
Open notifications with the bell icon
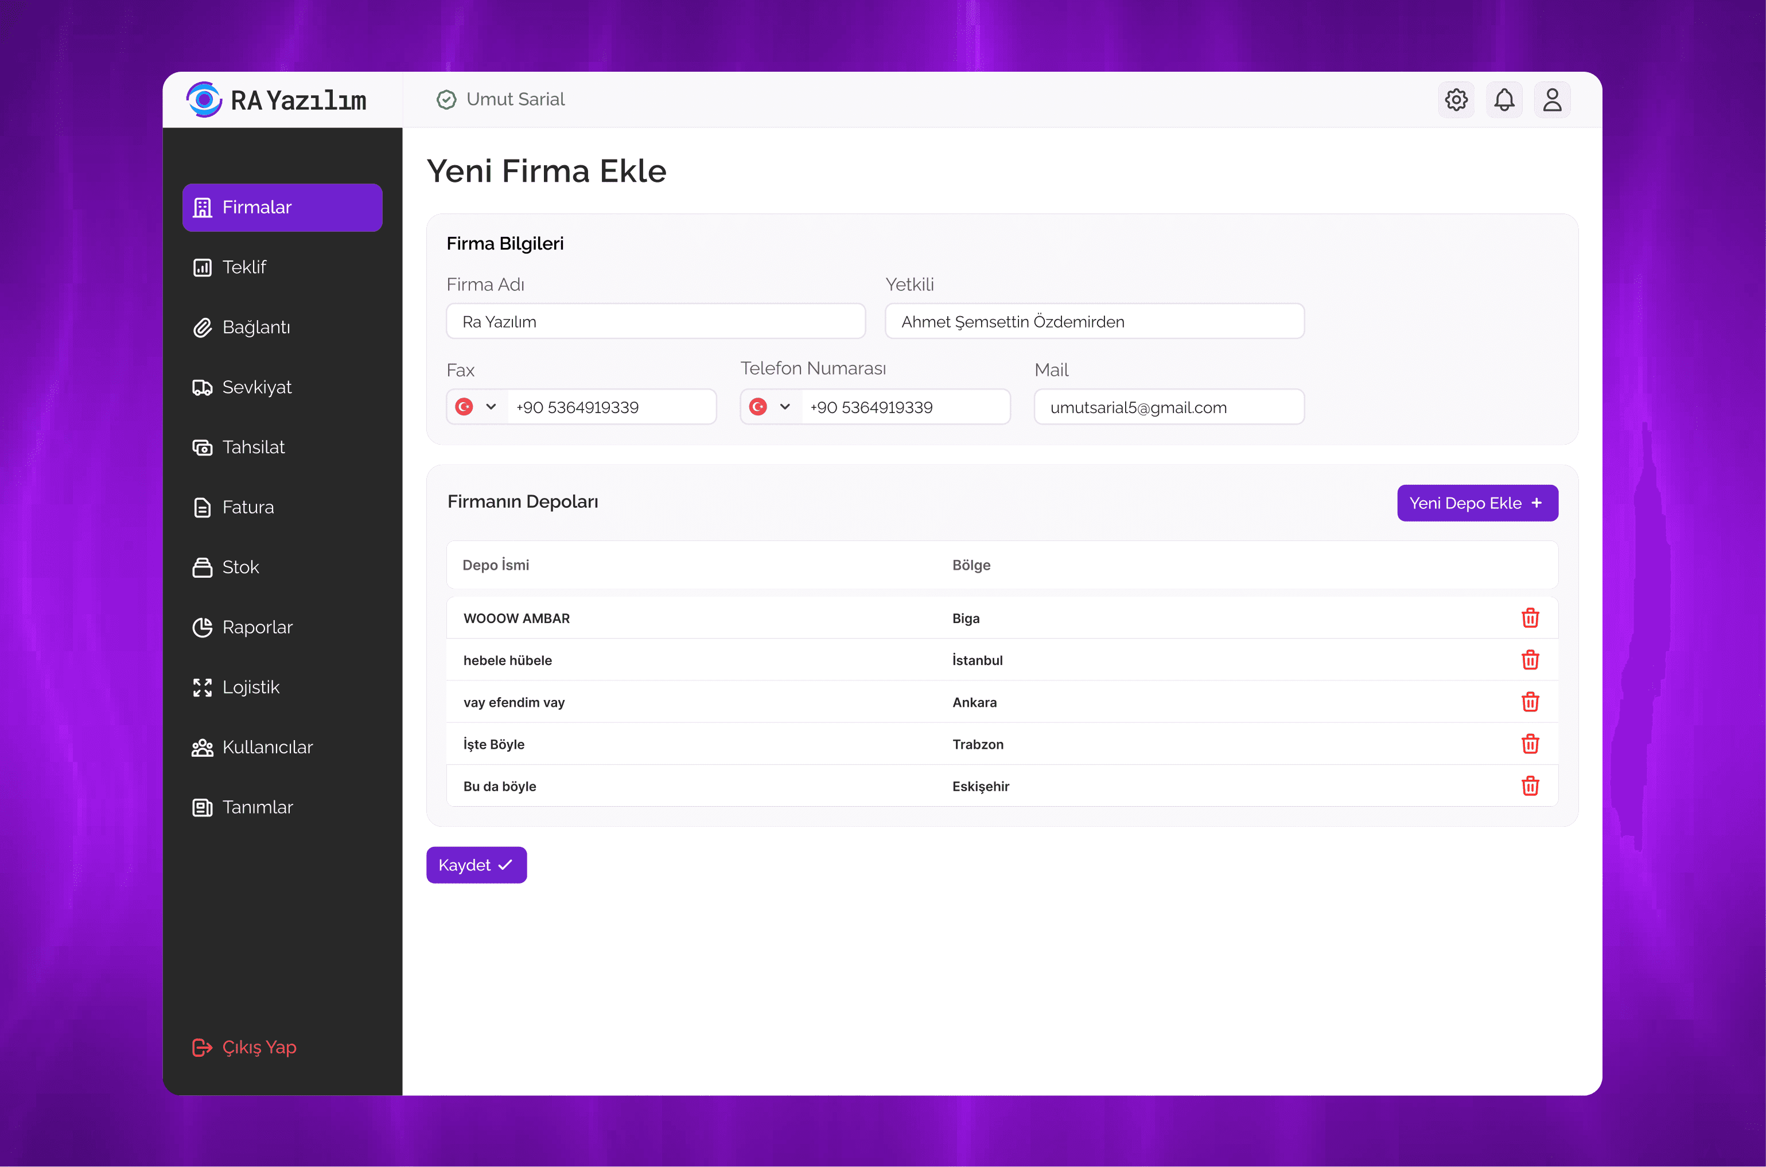(1503, 100)
